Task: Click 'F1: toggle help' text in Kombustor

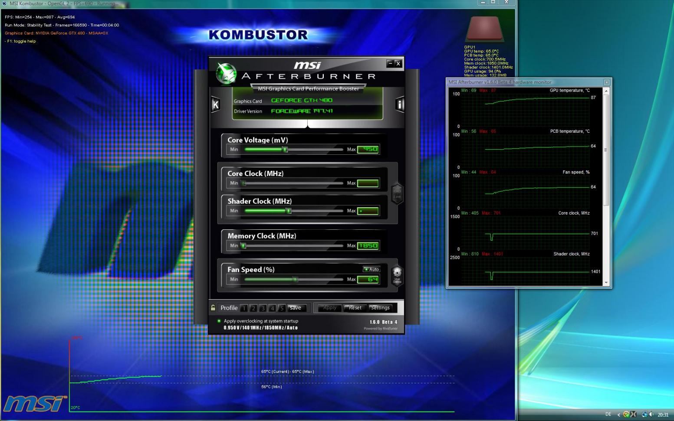Action: 20,41
